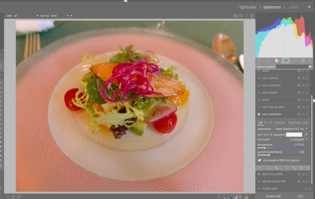
Task: Toggle softproofing icon
Action: click(241, 197)
